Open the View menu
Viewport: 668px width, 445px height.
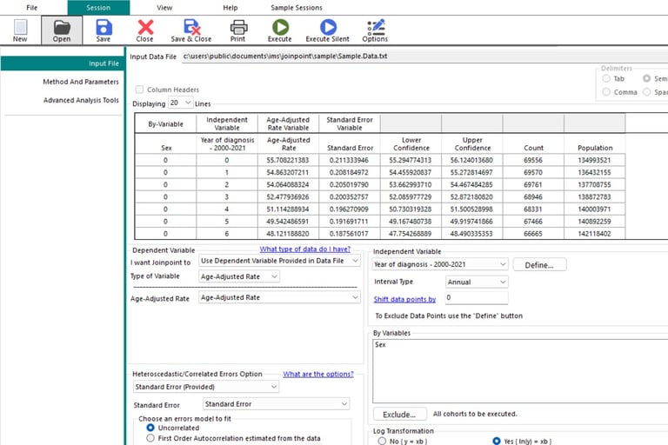click(x=164, y=8)
